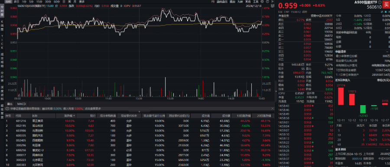The image size is (390, 167).
Task: Open the 工具 tools menu
Action: click(x=256, y=1)
